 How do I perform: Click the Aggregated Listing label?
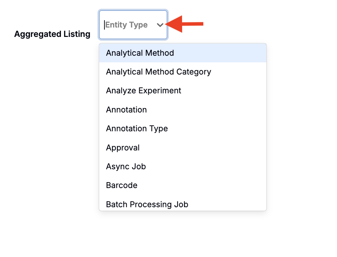tap(52, 34)
